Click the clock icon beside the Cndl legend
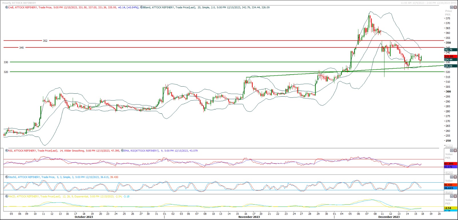The width and height of the screenshot is (458, 220). click(7, 7)
